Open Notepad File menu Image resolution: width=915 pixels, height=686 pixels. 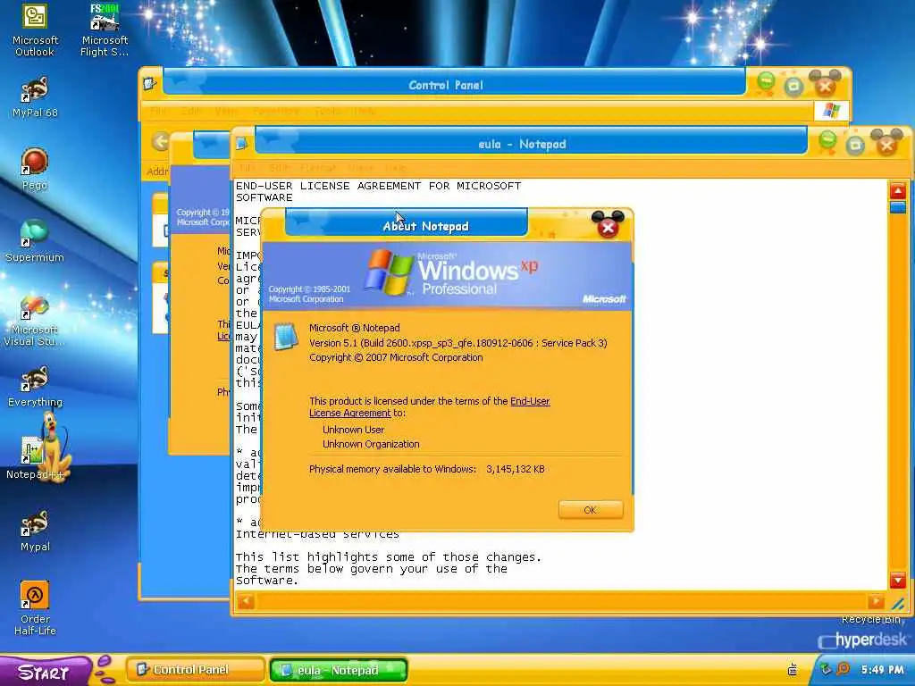tap(248, 168)
